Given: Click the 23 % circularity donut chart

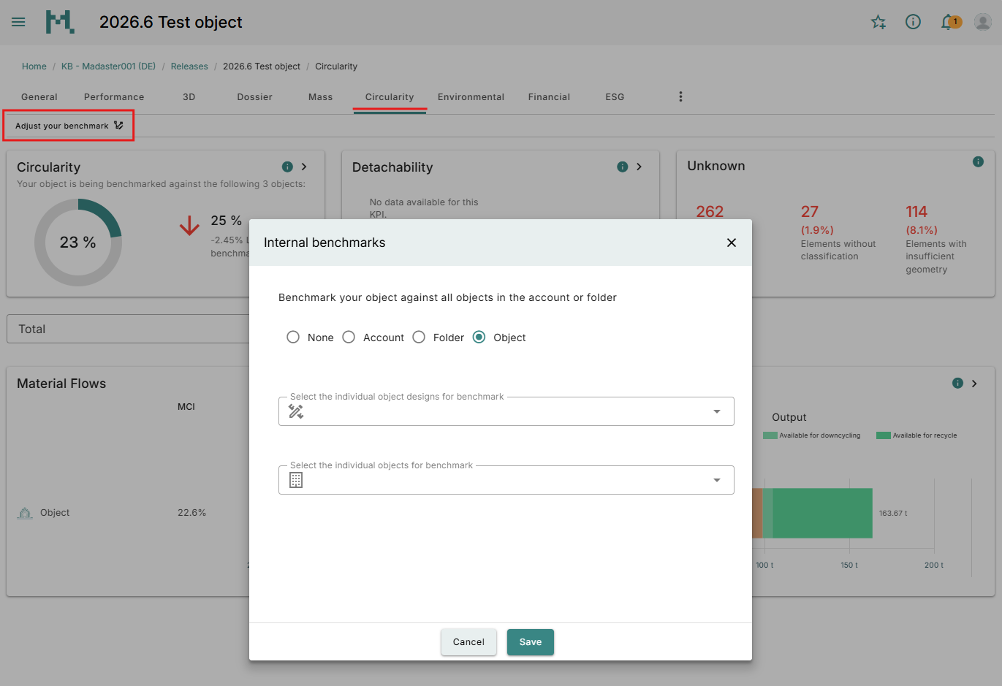Looking at the screenshot, I should pos(78,243).
